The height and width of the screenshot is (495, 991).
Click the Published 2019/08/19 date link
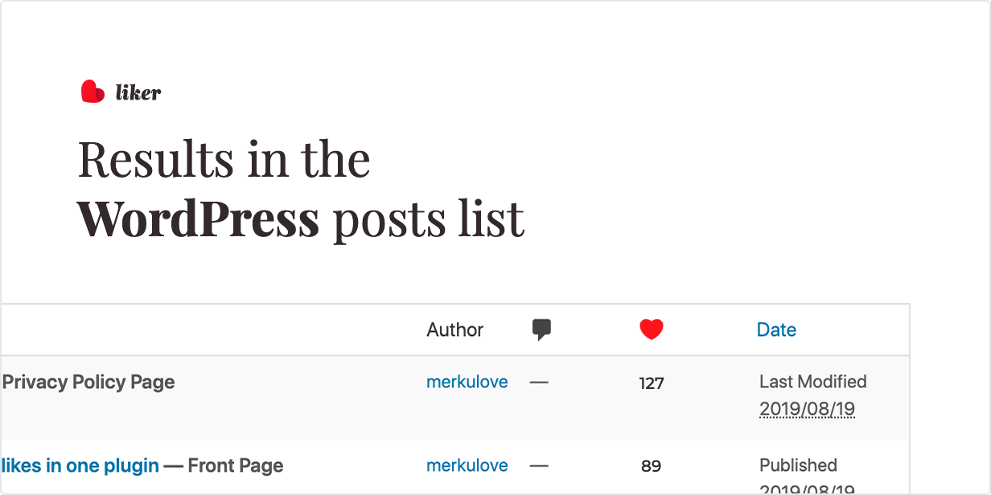pos(808,488)
